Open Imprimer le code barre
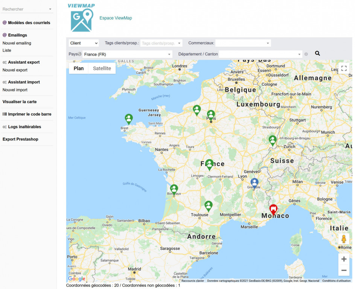Screen dimensions: 355x289 pyautogui.click(x=30, y=114)
